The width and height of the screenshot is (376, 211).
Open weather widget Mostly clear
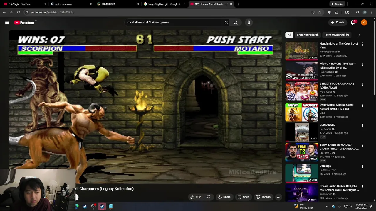[304, 206]
